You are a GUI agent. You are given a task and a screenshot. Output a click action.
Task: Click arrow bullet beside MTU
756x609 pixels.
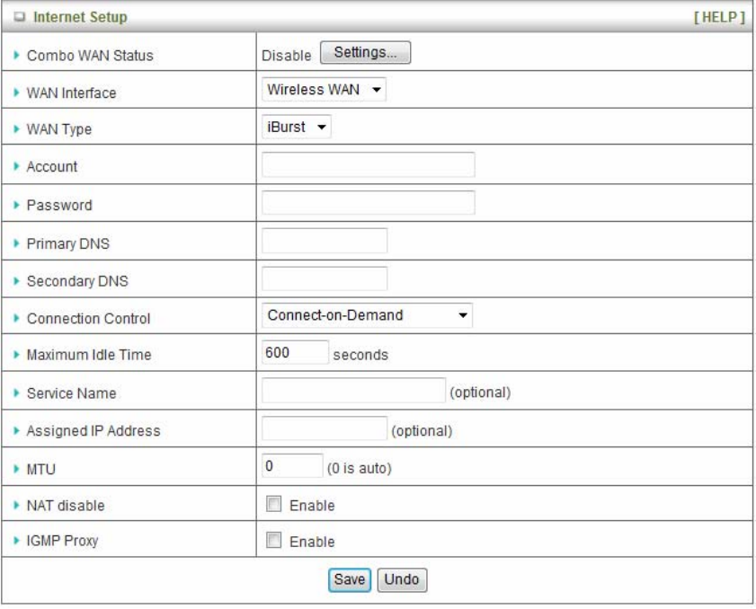(16, 469)
